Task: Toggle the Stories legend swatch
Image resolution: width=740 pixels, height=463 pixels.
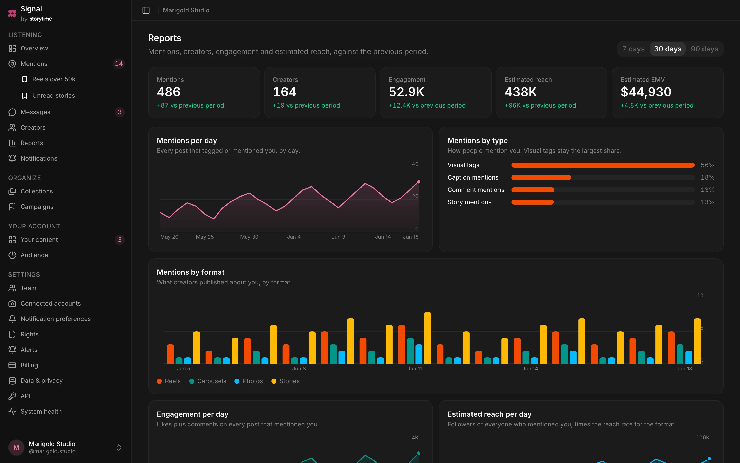Action: [274, 381]
